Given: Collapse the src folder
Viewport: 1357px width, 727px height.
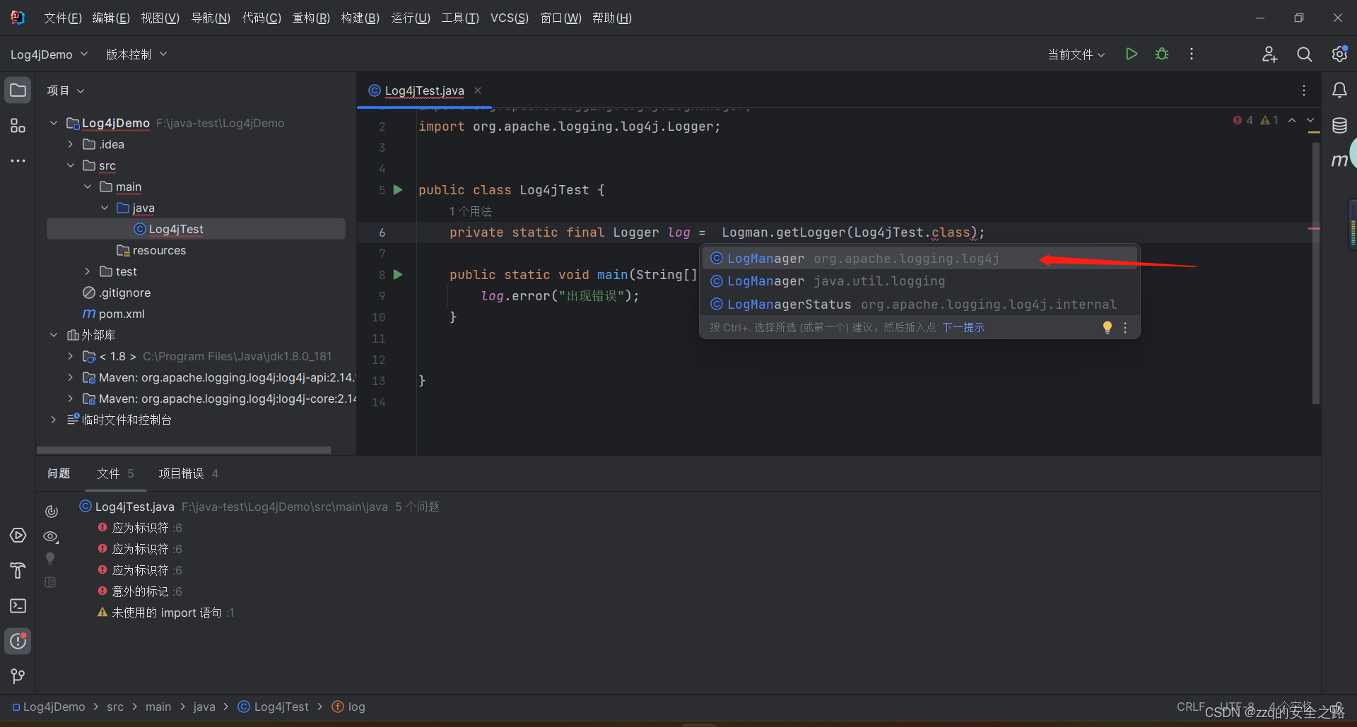Looking at the screenshot, I should pos(71,165).
